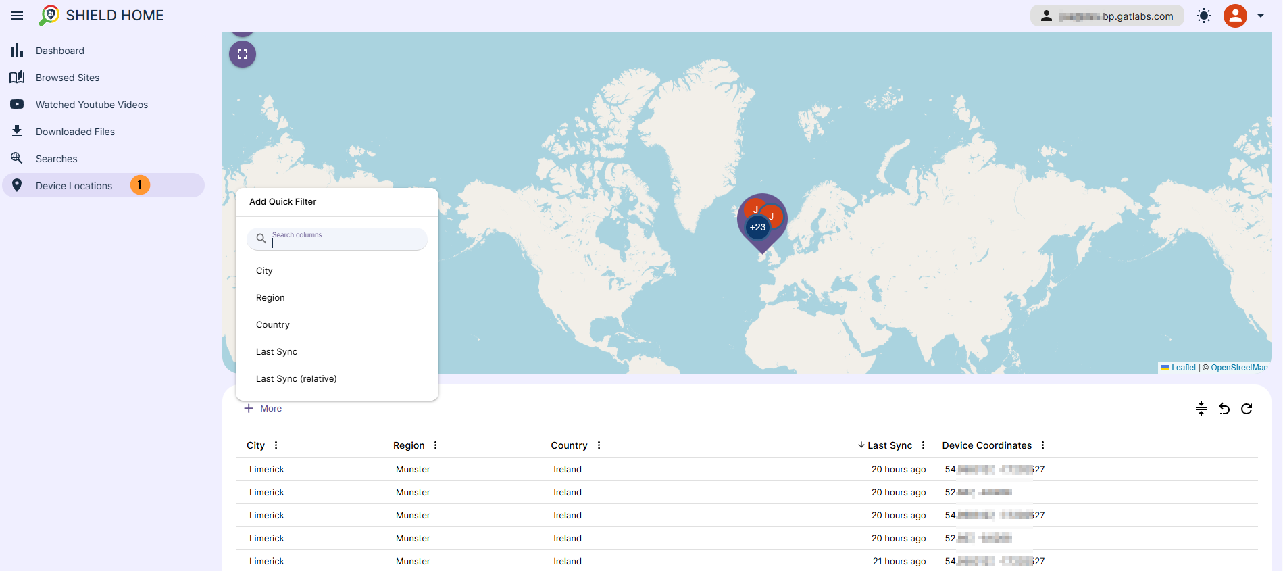Click the Browsed Sites book icon

17,77
